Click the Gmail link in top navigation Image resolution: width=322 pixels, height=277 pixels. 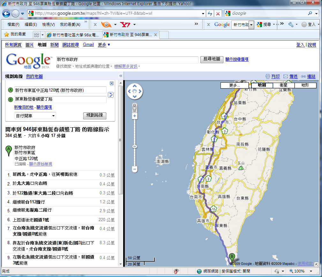coord(88,45)
